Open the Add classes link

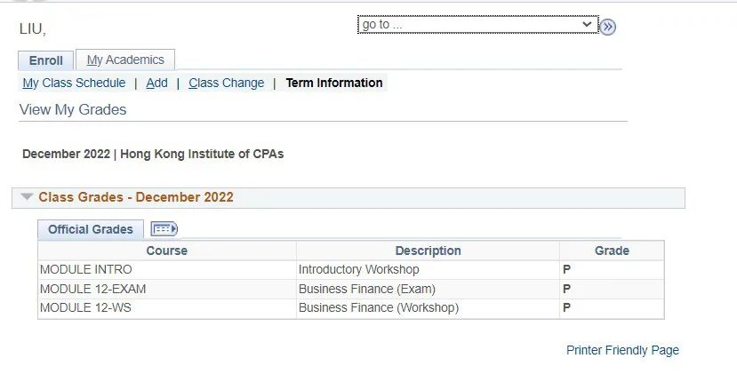tap(157, 84)
